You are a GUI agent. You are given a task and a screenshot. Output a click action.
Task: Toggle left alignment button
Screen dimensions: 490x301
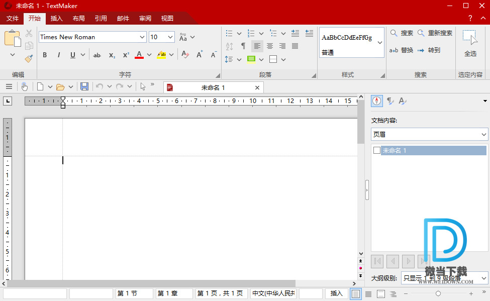coord(257,46)
